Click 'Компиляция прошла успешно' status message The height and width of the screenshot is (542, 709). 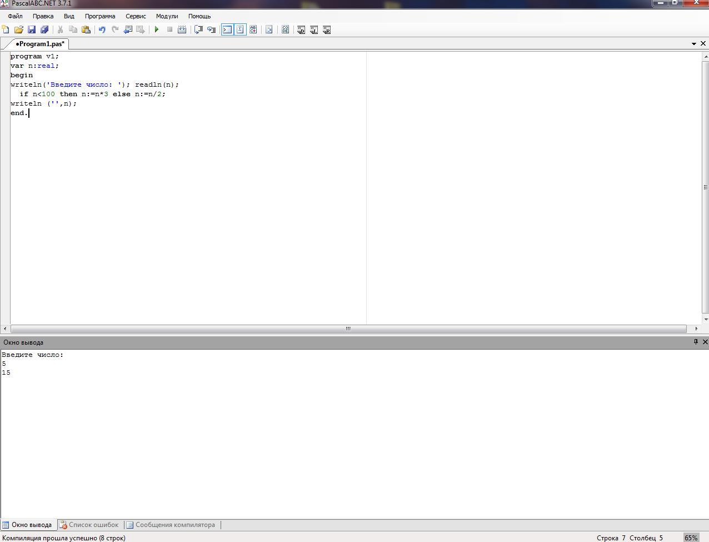click(x=64, y=538)
